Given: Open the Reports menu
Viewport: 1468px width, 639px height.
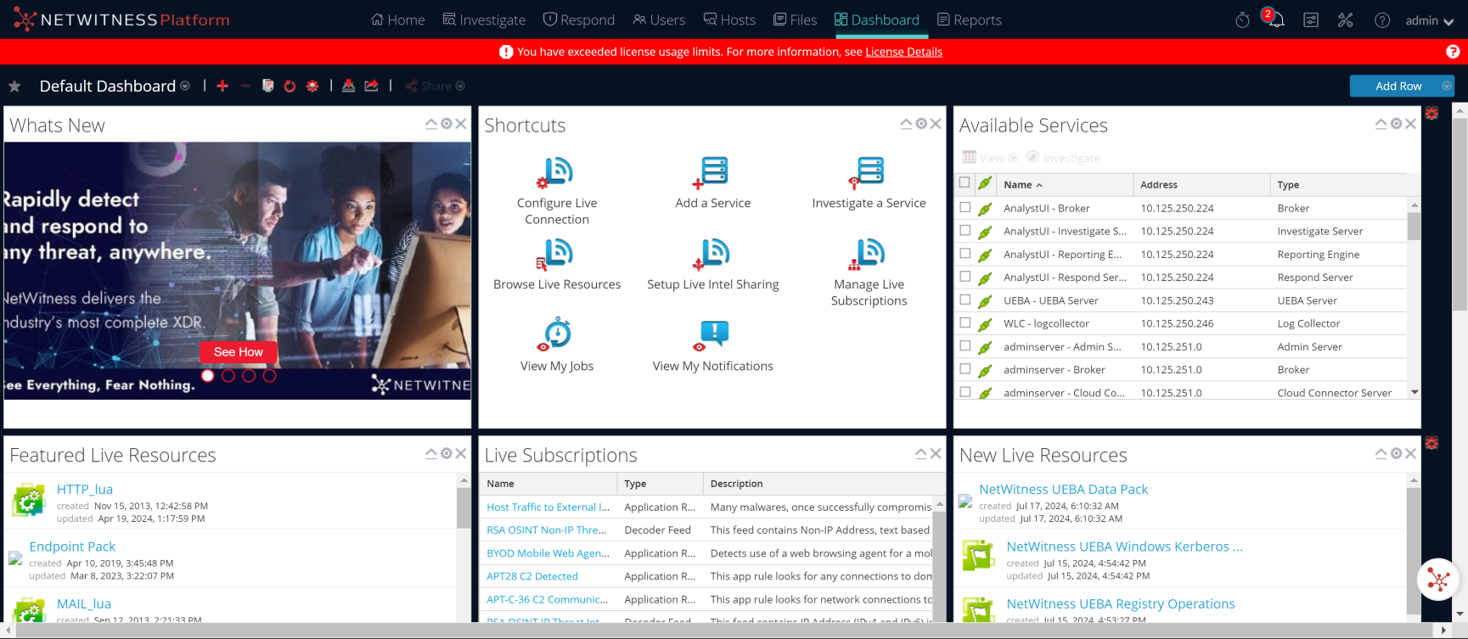Looking at the screenshot, I should tap(969, 20).
